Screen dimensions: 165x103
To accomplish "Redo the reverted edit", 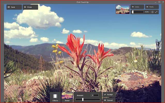I will tap(152, 7).
